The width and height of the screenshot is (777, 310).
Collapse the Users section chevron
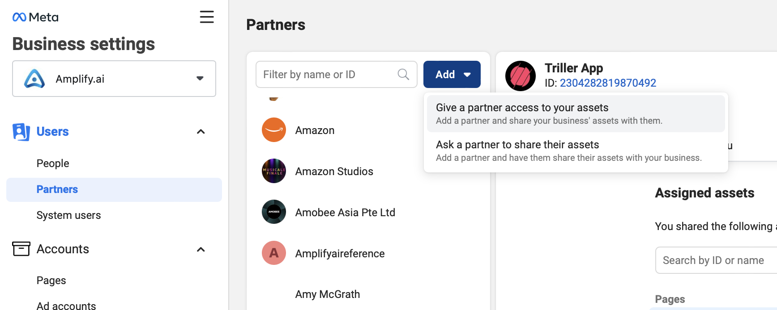pyautogui.click(x=201, y=132)
